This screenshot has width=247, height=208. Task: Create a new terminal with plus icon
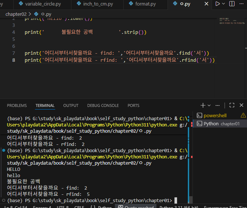[203, 105]
